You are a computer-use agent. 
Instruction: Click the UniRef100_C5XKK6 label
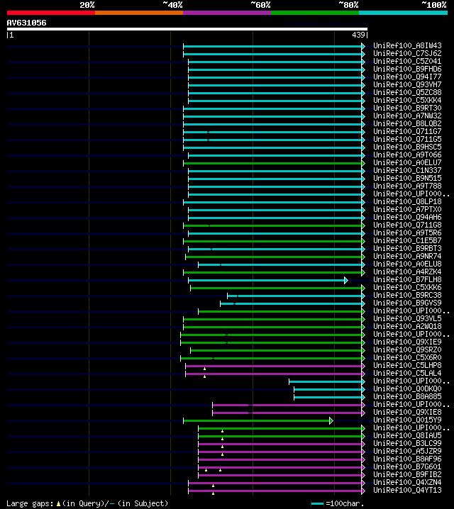click(x=407, y=287)
